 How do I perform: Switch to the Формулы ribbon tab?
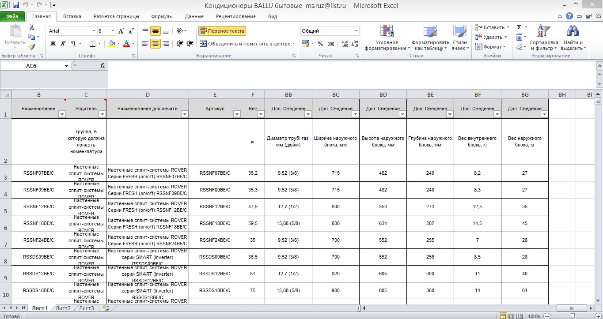pyautogui.click(x=162, y=16)
